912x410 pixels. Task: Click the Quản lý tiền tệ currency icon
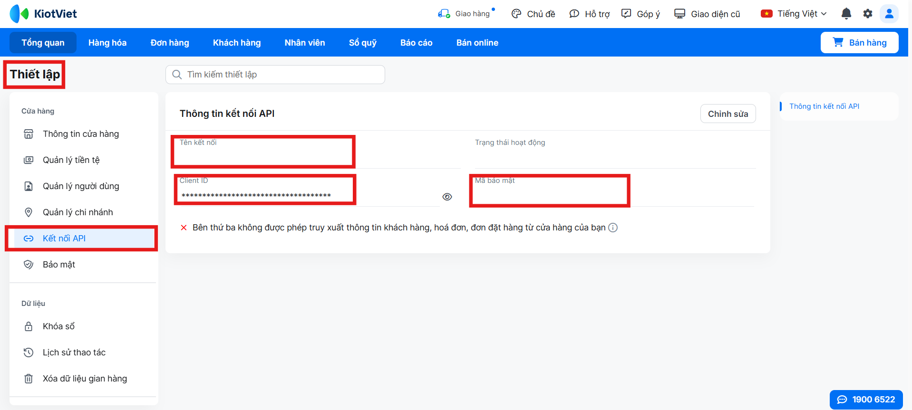click(x=29, y=160)
